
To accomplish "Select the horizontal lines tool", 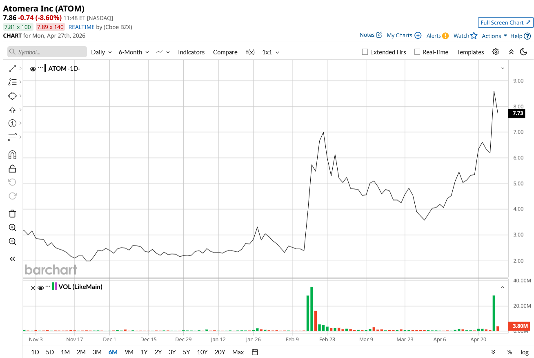I will click(x=12, y=137).
